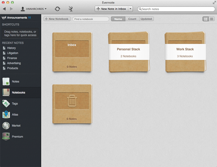Click the note icon beside Litigation
Viewport: 217px width, 167px height.
(4, 53)
